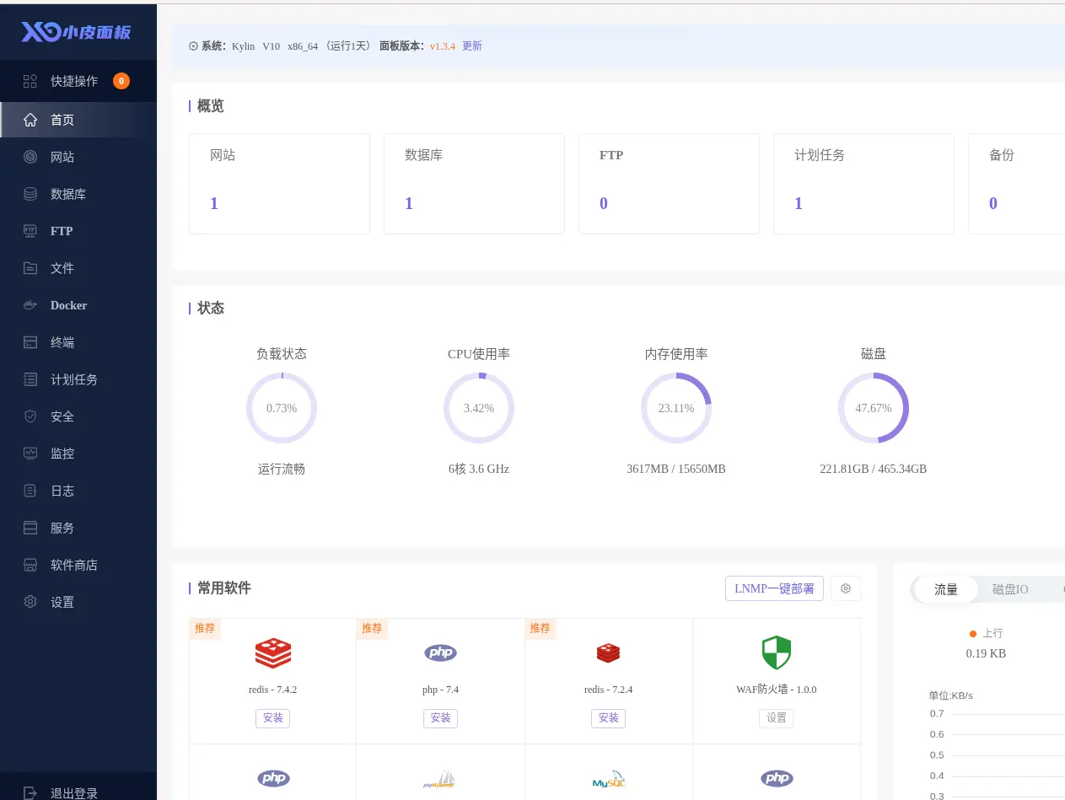Install redis - 7.4.2 via 安装
Screen dimensions: 1065x800
272,718
